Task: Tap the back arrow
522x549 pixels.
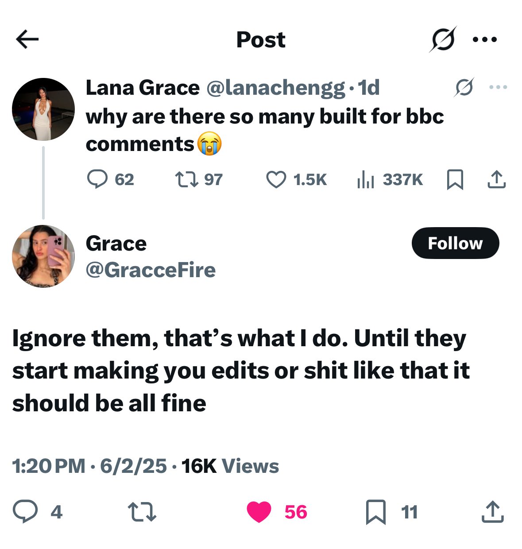Action: pyautogui.click(x=27, y=39)
